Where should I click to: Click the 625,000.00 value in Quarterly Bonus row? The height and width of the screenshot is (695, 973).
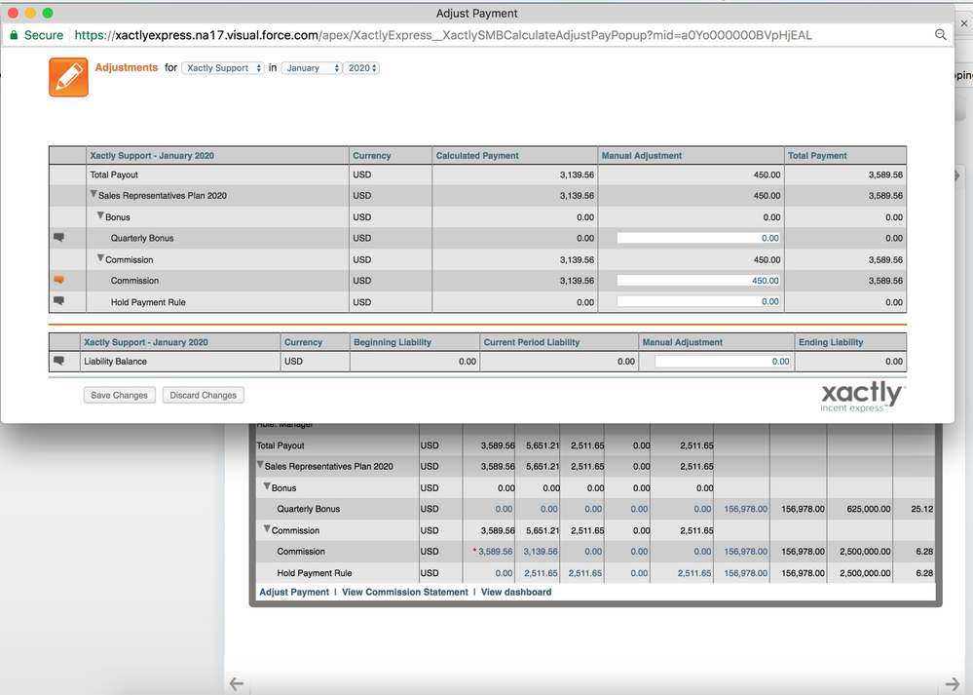click(x=869, y=509)
